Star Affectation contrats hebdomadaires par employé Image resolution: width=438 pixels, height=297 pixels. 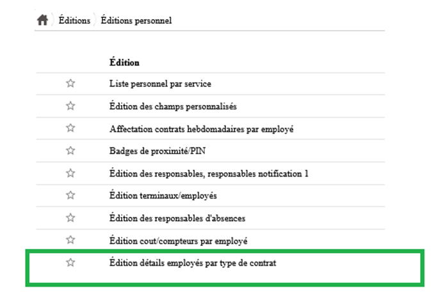pyautogui.click(x=71, y=128)
